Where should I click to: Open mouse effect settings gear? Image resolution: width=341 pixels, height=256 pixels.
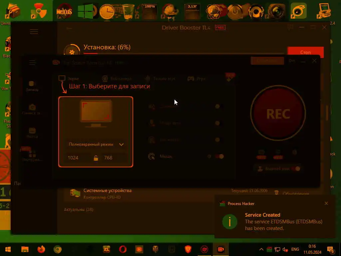[209, 156]
